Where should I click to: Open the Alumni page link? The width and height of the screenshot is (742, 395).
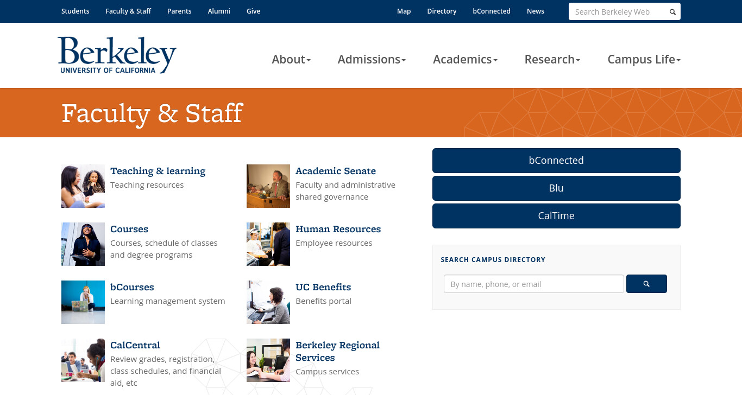point(219,11)
